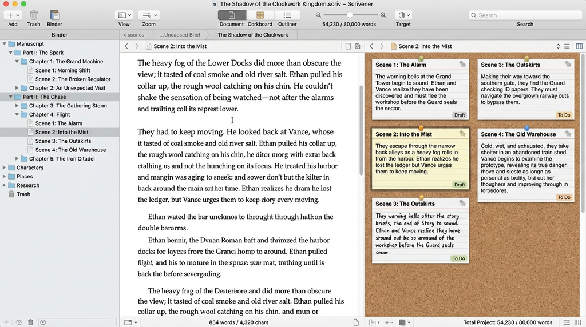Collapse Part II: The Chase

pyautogui.click(x=11, y=97)
